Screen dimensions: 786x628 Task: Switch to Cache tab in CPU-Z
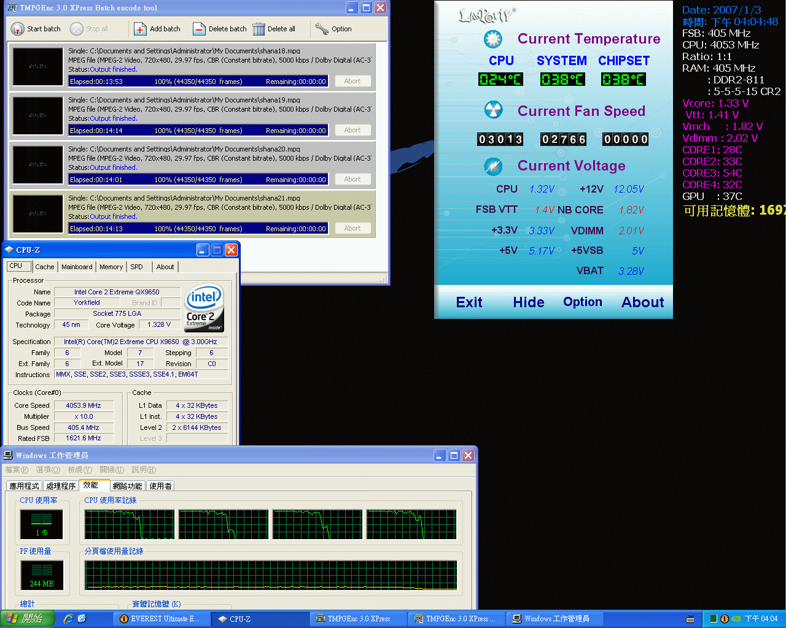[44, 267]
